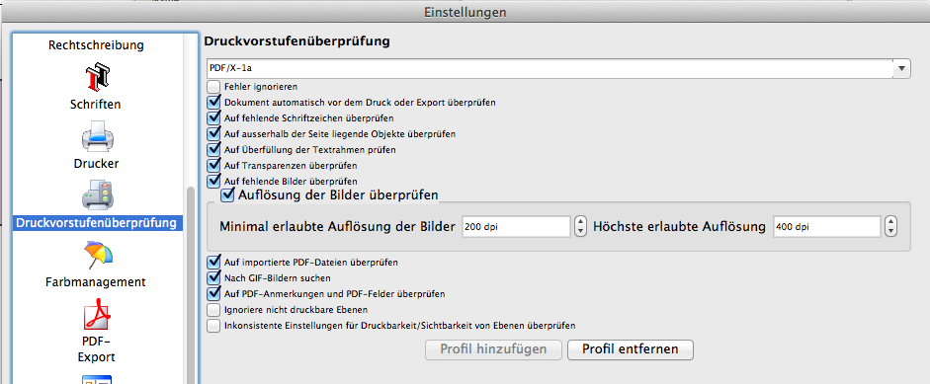Click the minimum resolution stepper arrows
The image size is (930, 384).
pyautogui.click(x=581, y=226)
